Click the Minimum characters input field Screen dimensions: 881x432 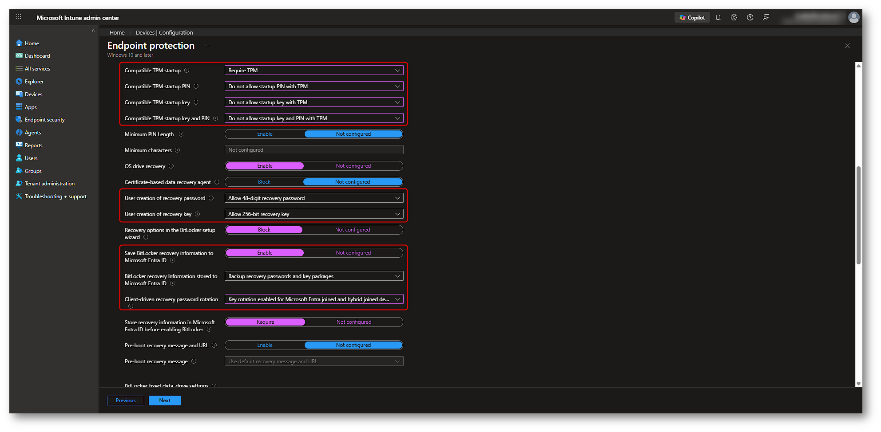tap(314, 150)
